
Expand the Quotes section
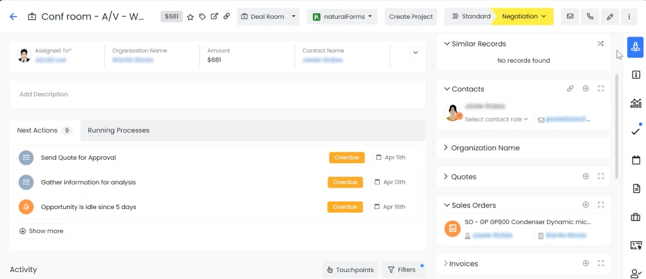[446, 176]
